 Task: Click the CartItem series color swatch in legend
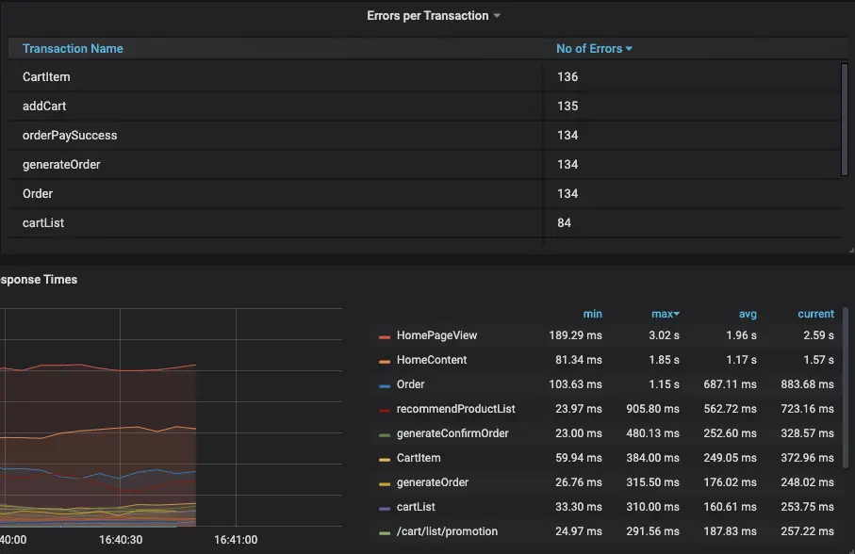385,460
